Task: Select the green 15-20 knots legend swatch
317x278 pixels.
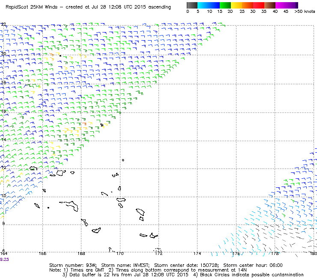Action: [x=225, y=5]
